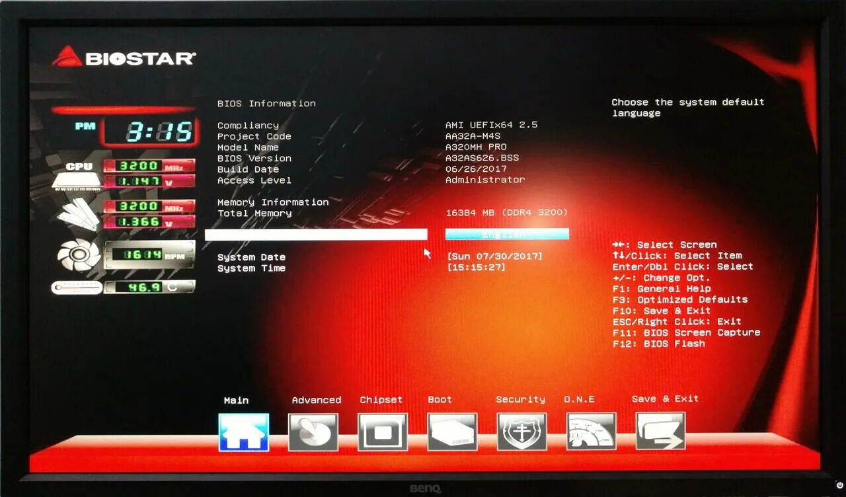Screen dimensions: 846x497
Task: Open the Boot drive icon
Action: click(452, 432)
